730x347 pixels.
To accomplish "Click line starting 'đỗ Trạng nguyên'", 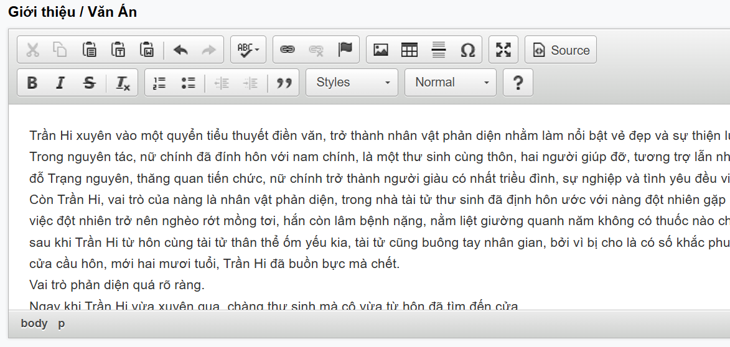I will 380,178.
